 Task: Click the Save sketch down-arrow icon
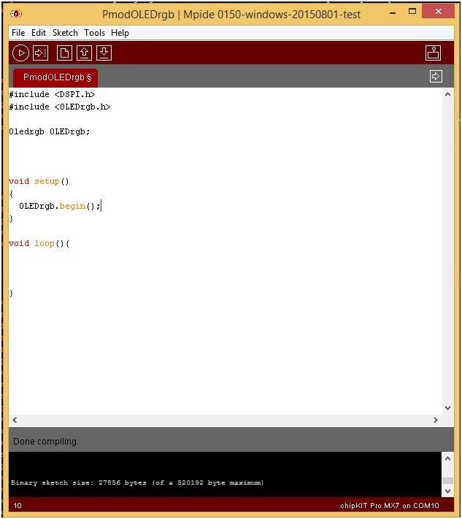(x=104, y=53)
